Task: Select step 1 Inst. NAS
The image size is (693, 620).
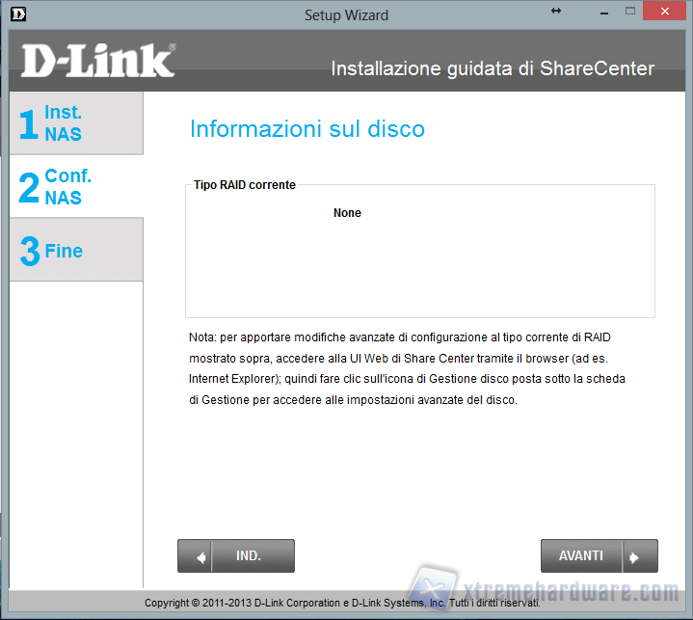Action: click(x=76, y=123)
